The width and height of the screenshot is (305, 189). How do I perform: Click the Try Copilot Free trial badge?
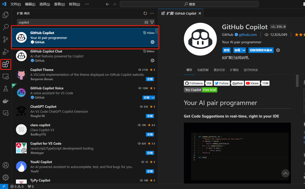pyautogui.click(x=201, y=90)
